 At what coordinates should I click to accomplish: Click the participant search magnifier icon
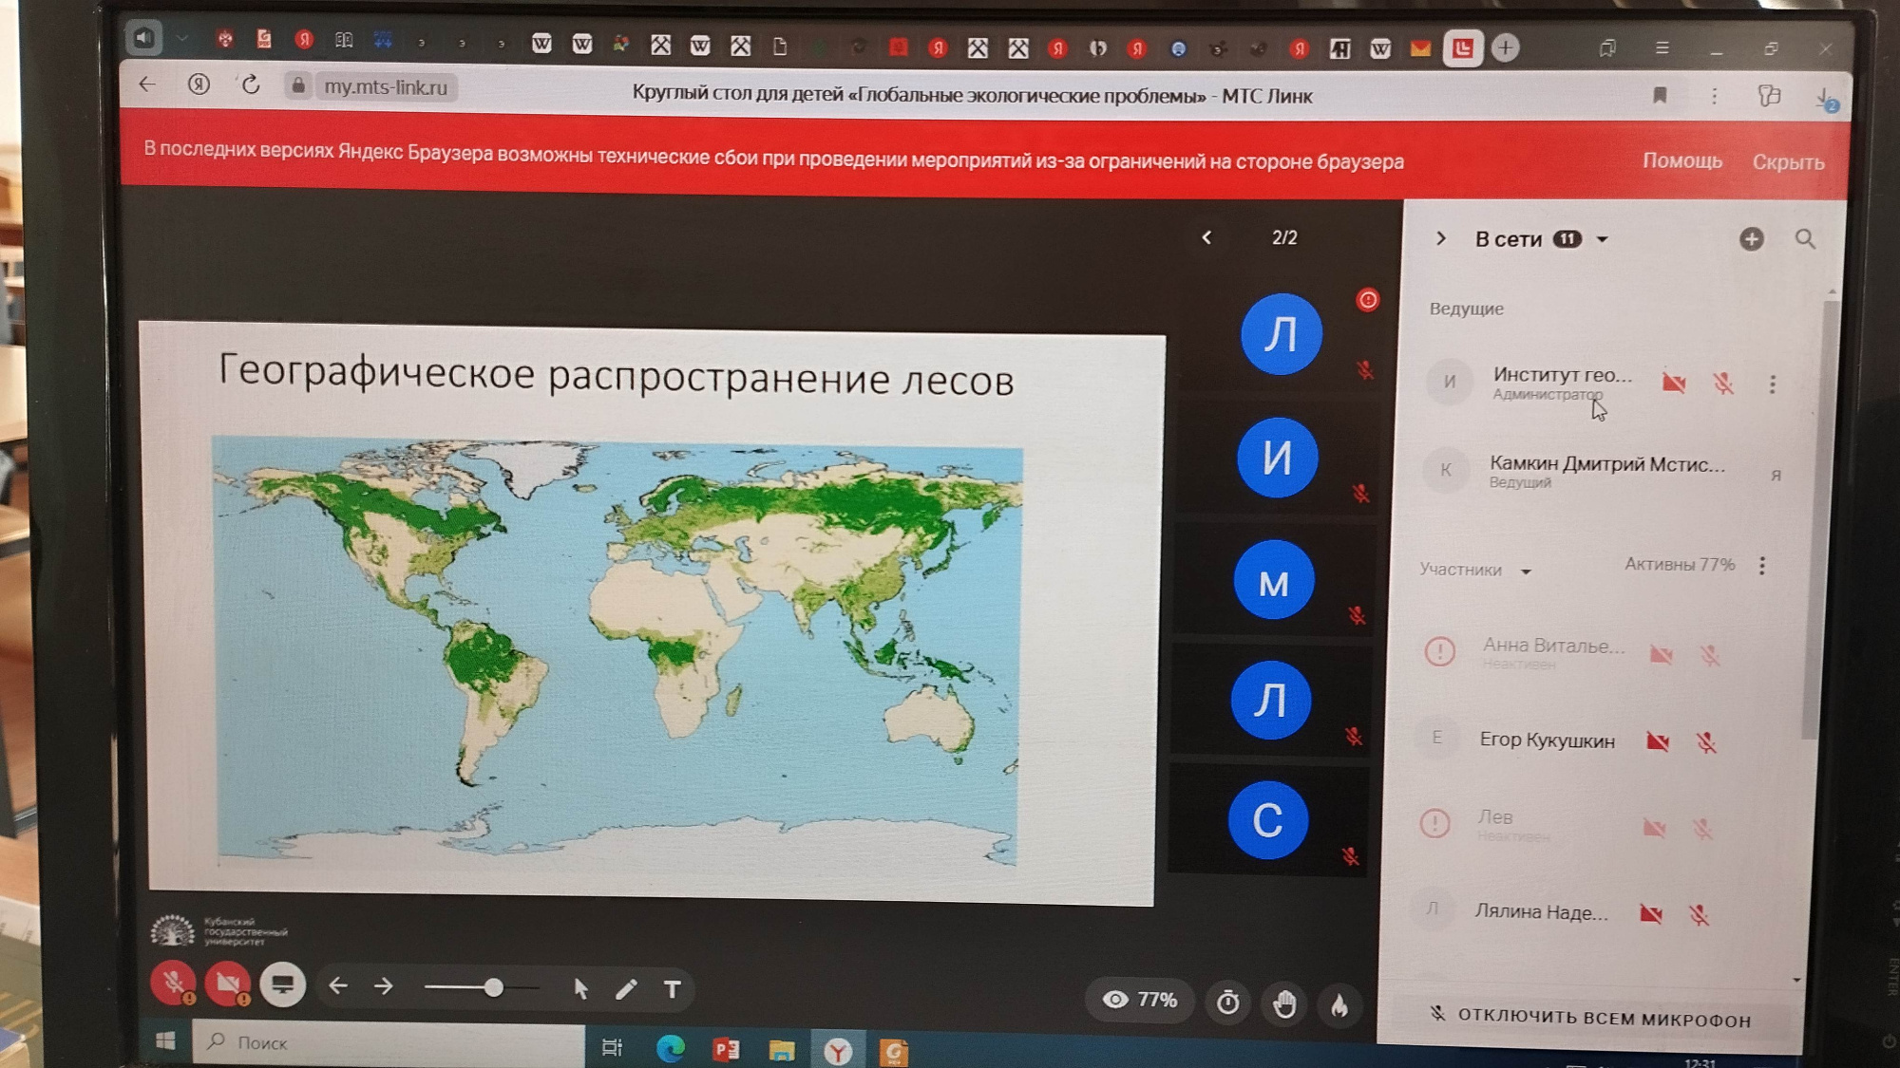coord(1805,239)
